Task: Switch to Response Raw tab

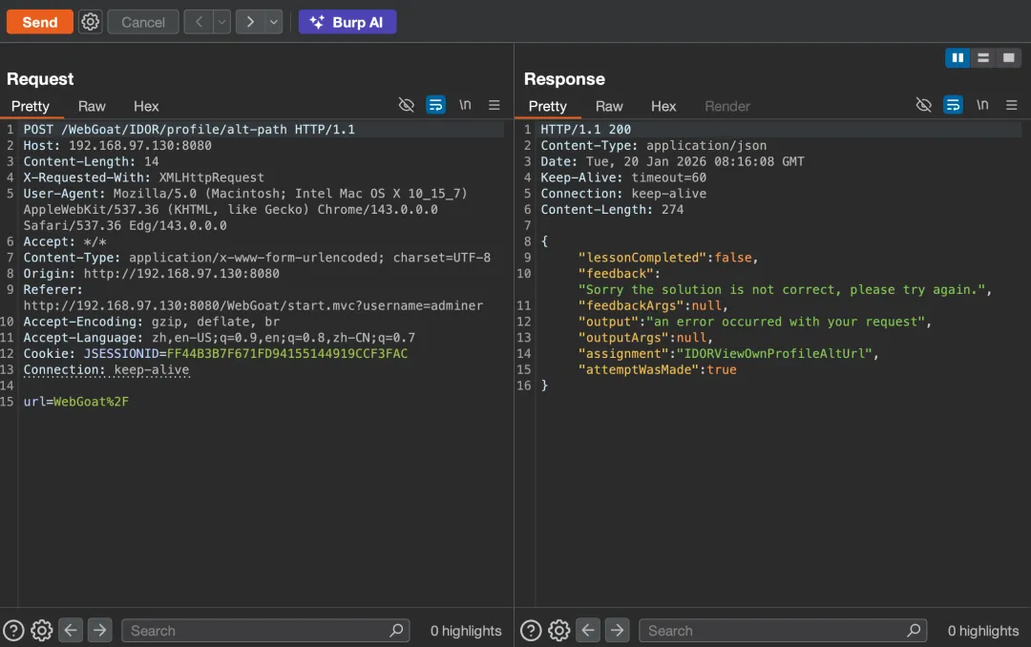Action: tap(609, 106)
